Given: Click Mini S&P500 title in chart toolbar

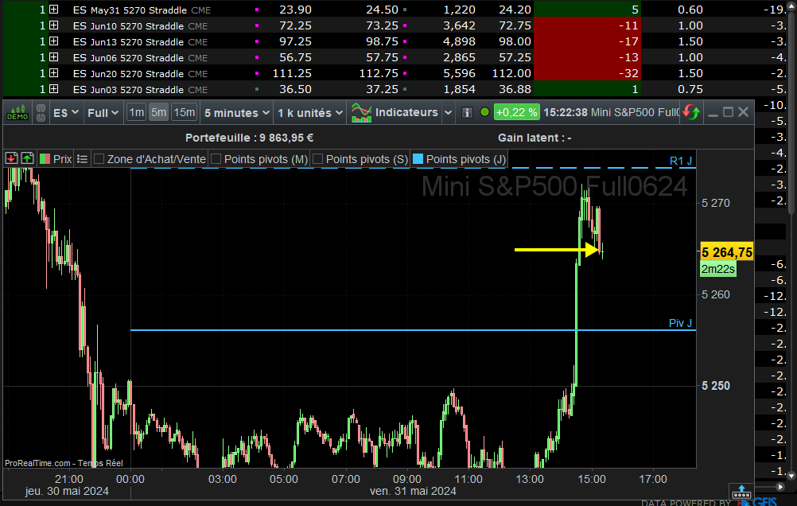Looking at the screenshot, I should [x=635, y=112].
